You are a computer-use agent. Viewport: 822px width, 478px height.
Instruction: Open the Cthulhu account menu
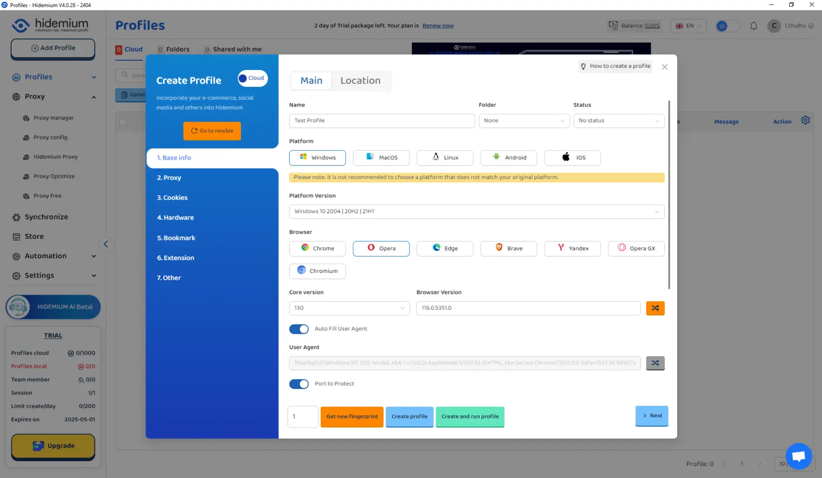pyautogui.click(x=790, y=26)
